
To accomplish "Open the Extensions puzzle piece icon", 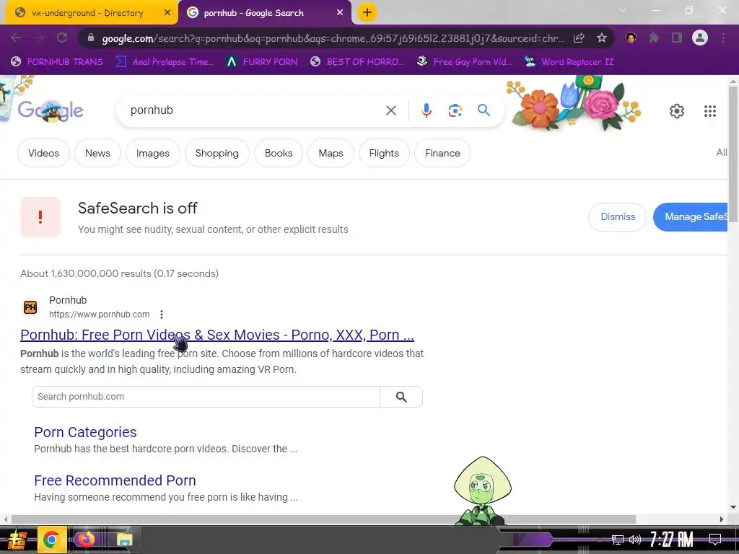I will pyautogui.click(x=653, y=38).
